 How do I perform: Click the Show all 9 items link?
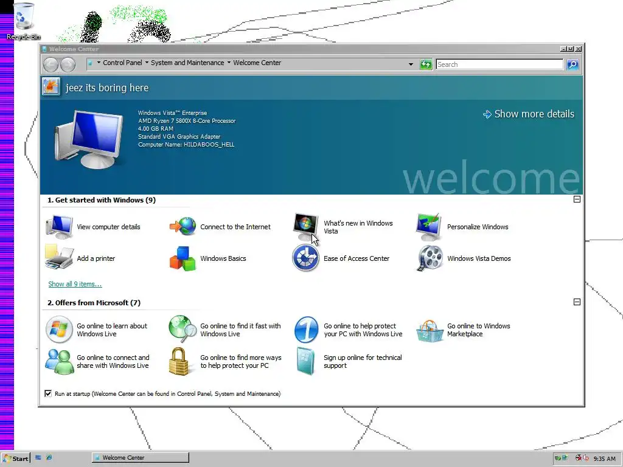click(75, 284)
